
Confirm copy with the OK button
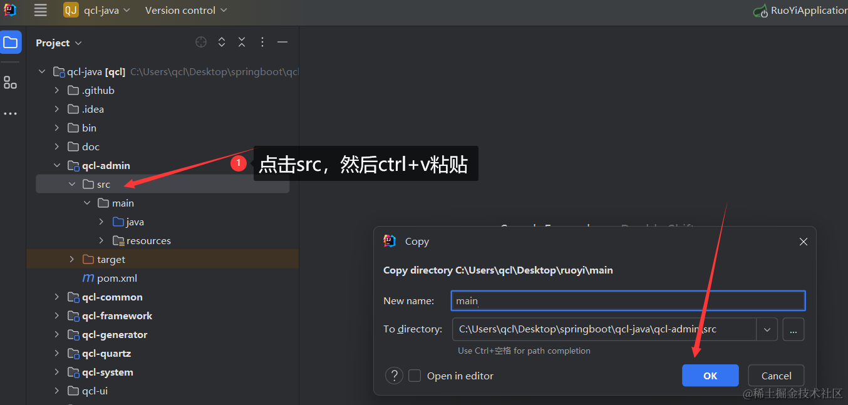click(x=710, y=376)
